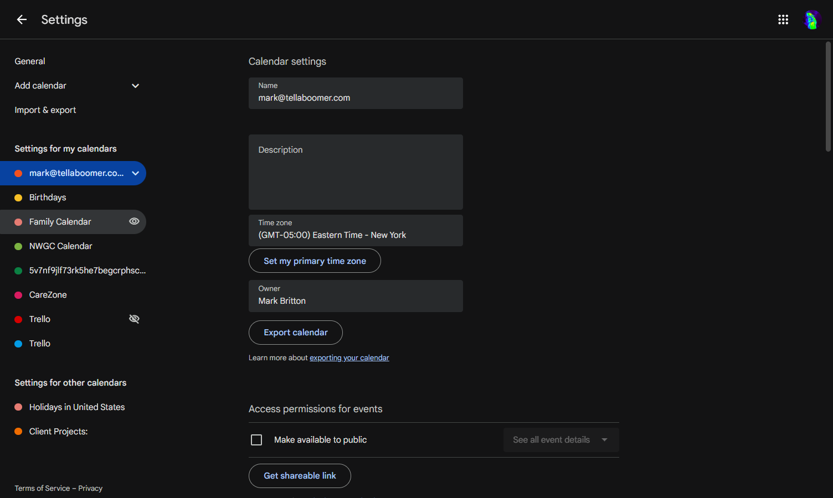Click the Settings for other calendars heading

pyautogui.click(x=70, y=383)
